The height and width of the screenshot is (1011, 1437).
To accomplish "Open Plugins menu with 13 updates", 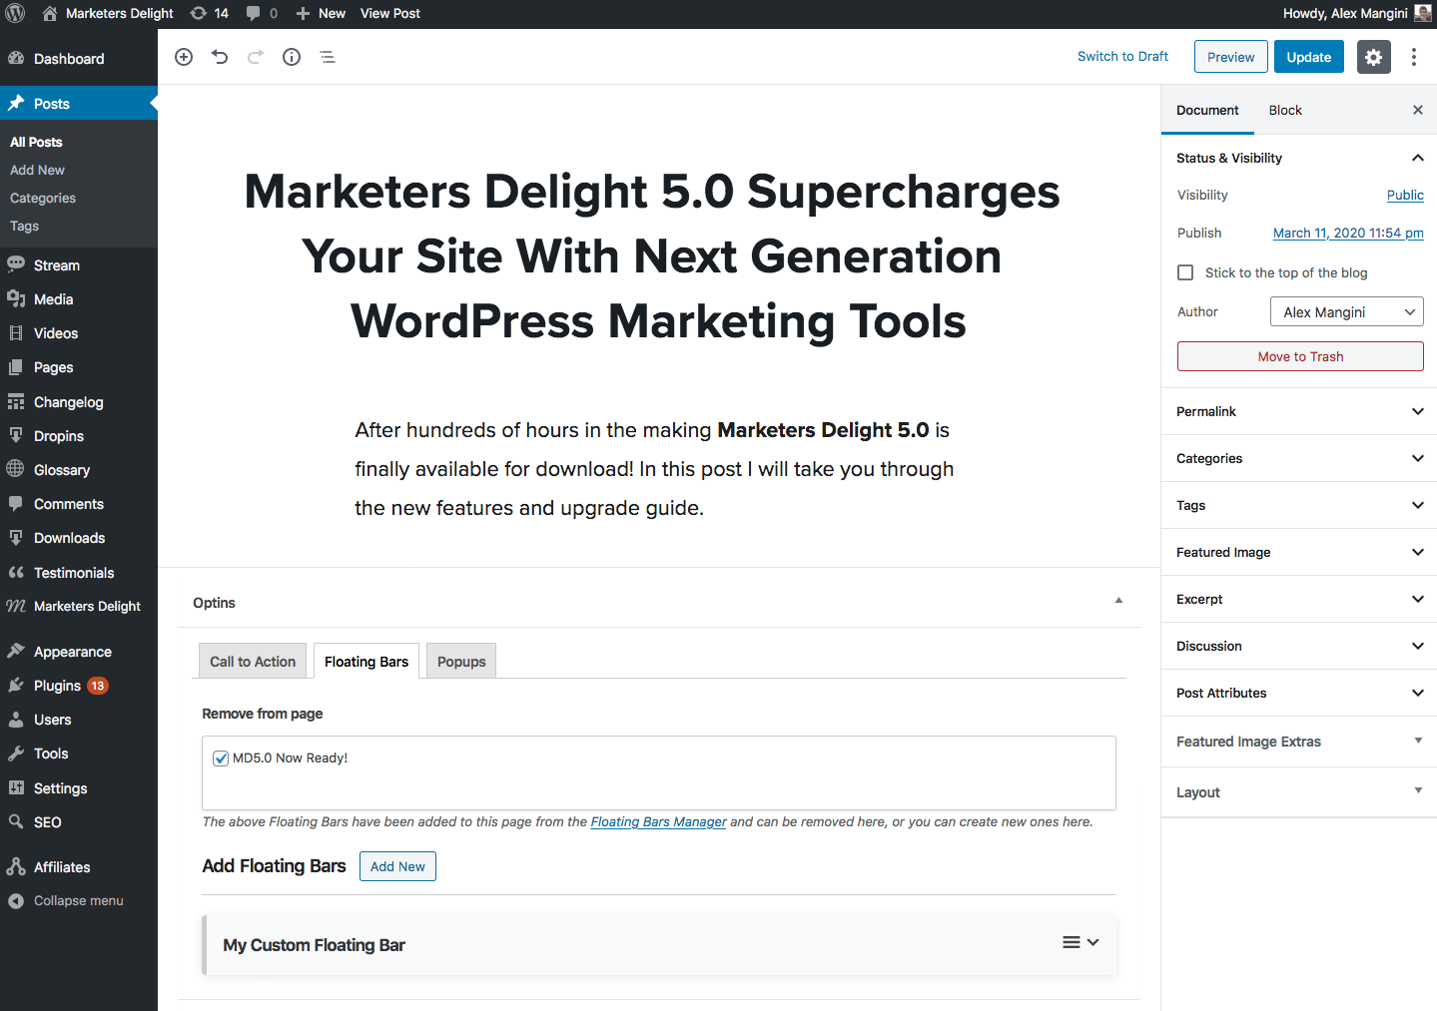I will coord(79,686).
